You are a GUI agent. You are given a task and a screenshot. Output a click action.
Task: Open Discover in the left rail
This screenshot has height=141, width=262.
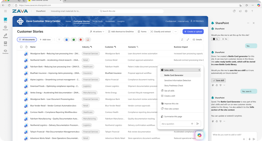(5, 28)
